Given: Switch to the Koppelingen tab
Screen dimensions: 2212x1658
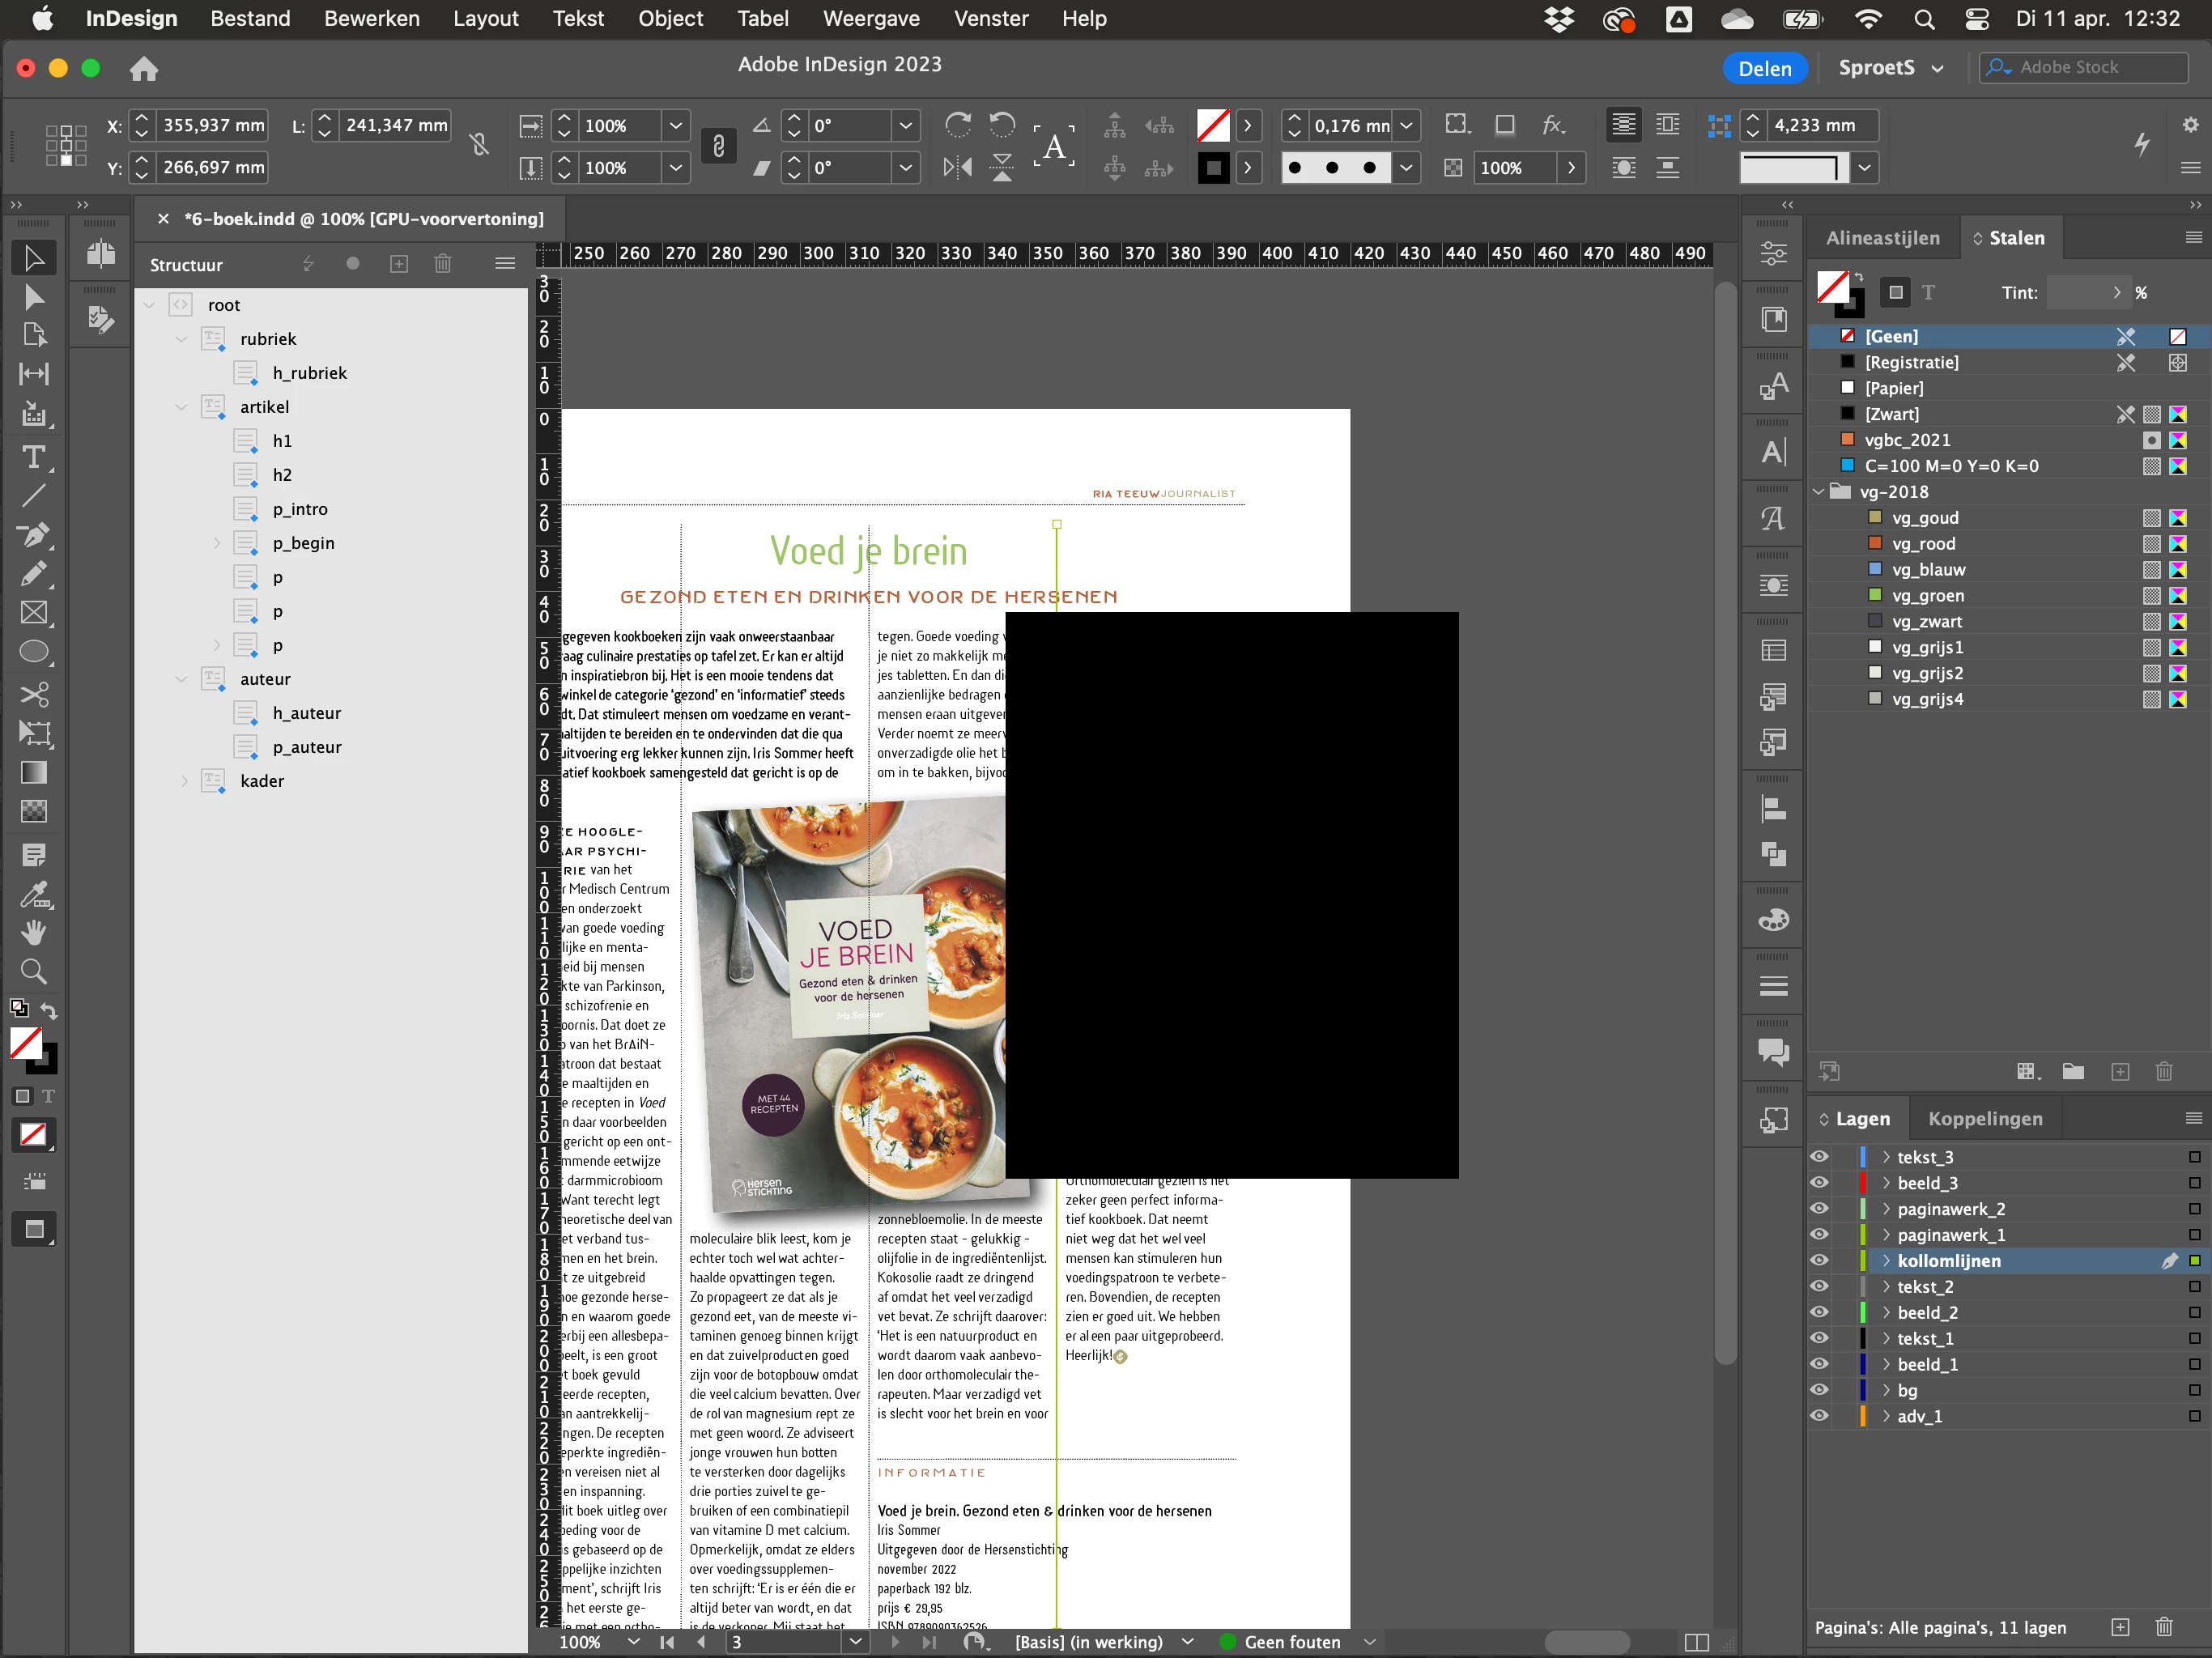Looking at the screenshot, I should coord(1984,1119).
